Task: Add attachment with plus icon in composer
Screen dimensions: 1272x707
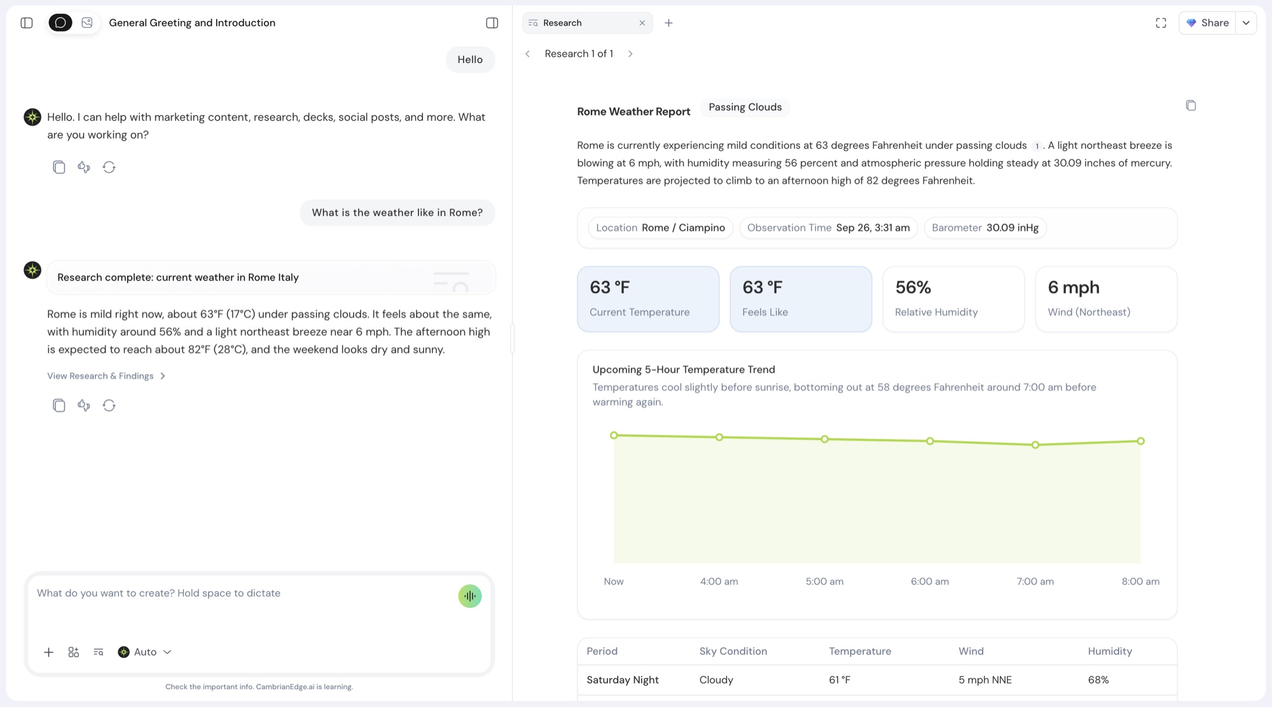Action: [x=48, y=652]
